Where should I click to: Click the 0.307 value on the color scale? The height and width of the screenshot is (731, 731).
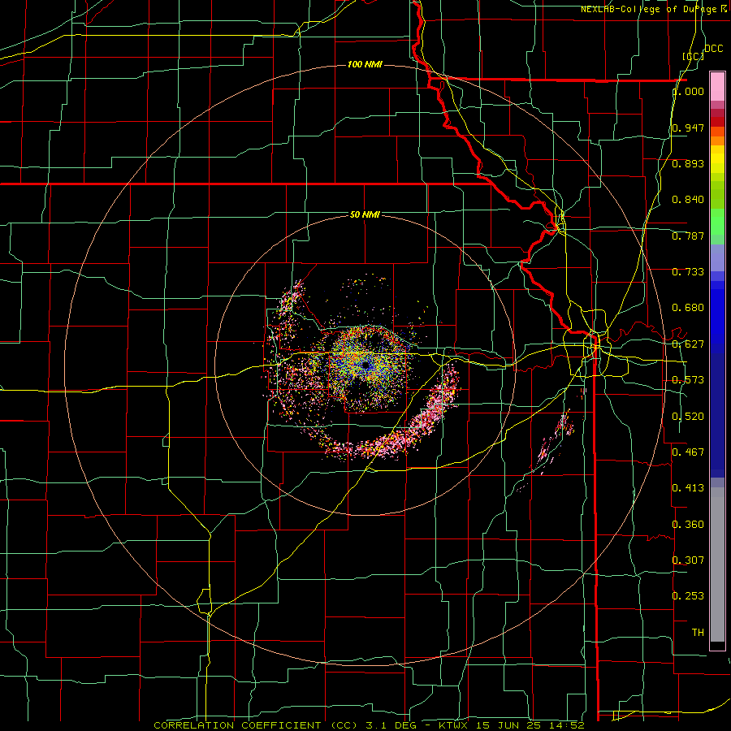688,560
